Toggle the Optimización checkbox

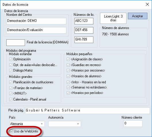[11, 59]
